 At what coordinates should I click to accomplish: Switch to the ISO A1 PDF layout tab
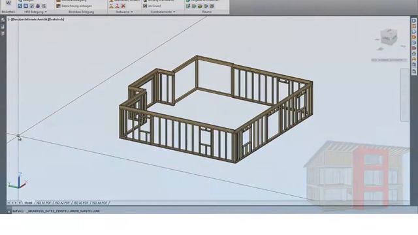44,203
